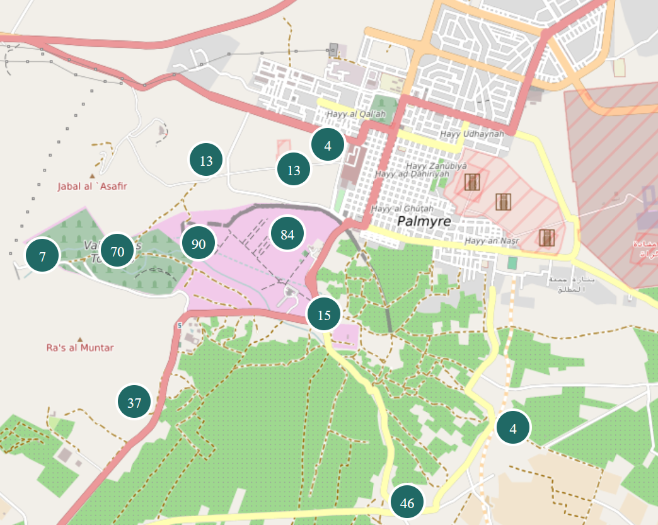This screenshot has width=658, height=525.
Task: Select the barred icon nearest Hayy an Nasr
Action: [x=546, y=237]
